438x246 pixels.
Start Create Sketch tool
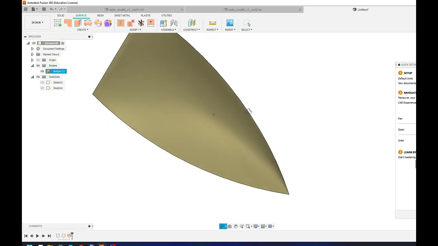[x=58, y=23]
